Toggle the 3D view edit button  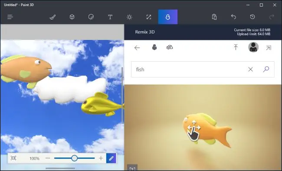coord(111,158)
